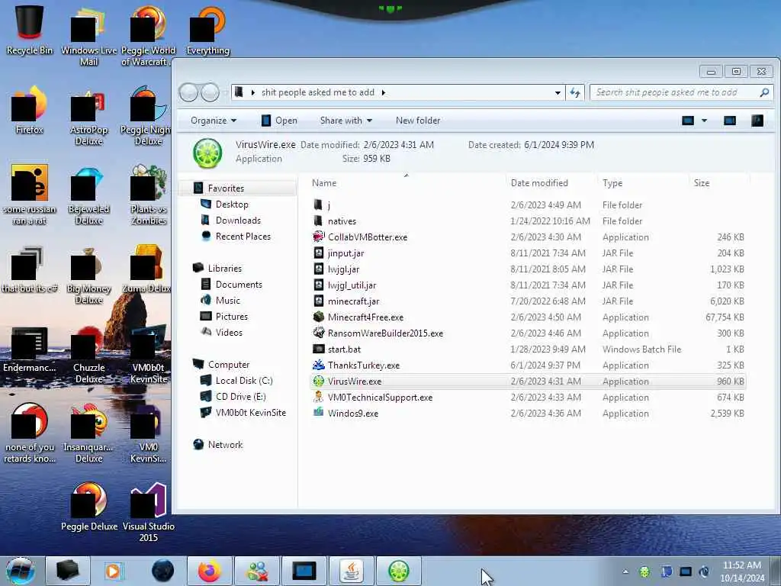Open Pictures library in navigation pane
The height and width of the screenshot is (586, 781).
[x=232, y=316]
